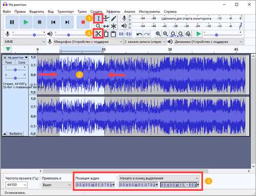Open the Выделить menu
256x196 pixels.
tap(36, 11)
